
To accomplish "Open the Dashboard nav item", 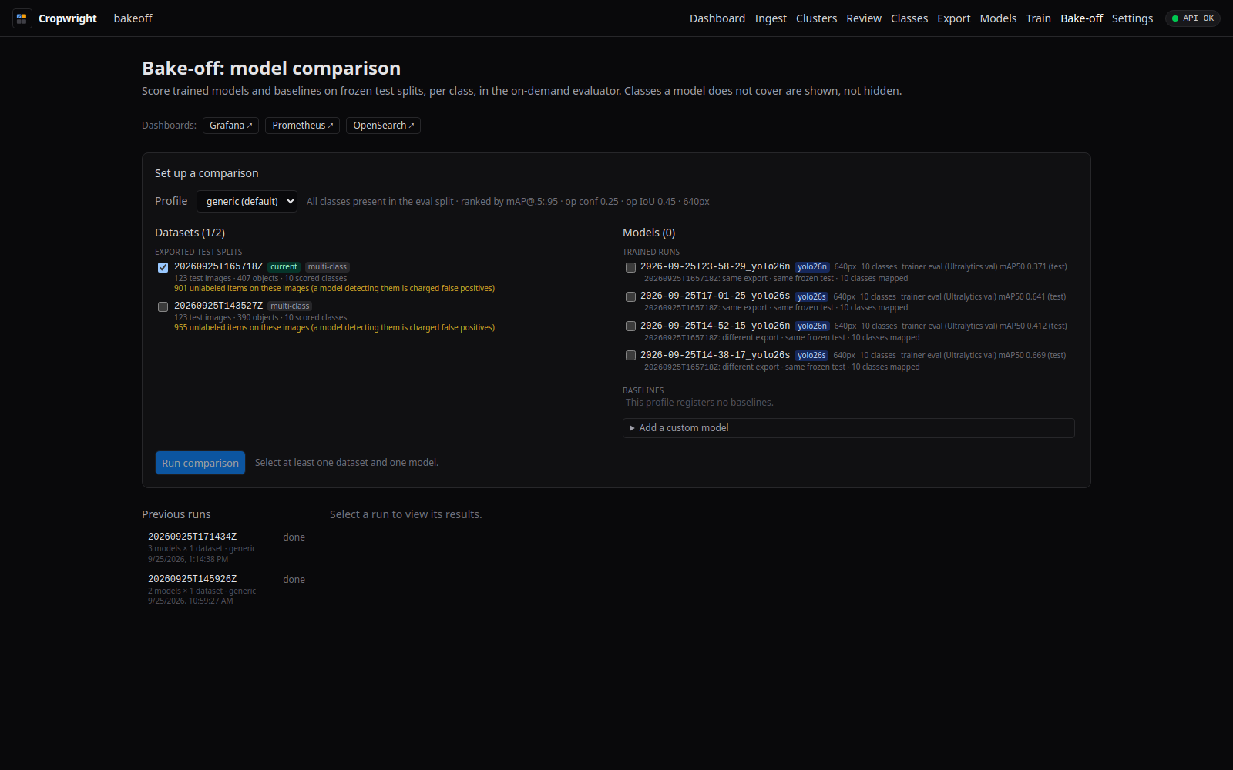I will pos(717,18).
